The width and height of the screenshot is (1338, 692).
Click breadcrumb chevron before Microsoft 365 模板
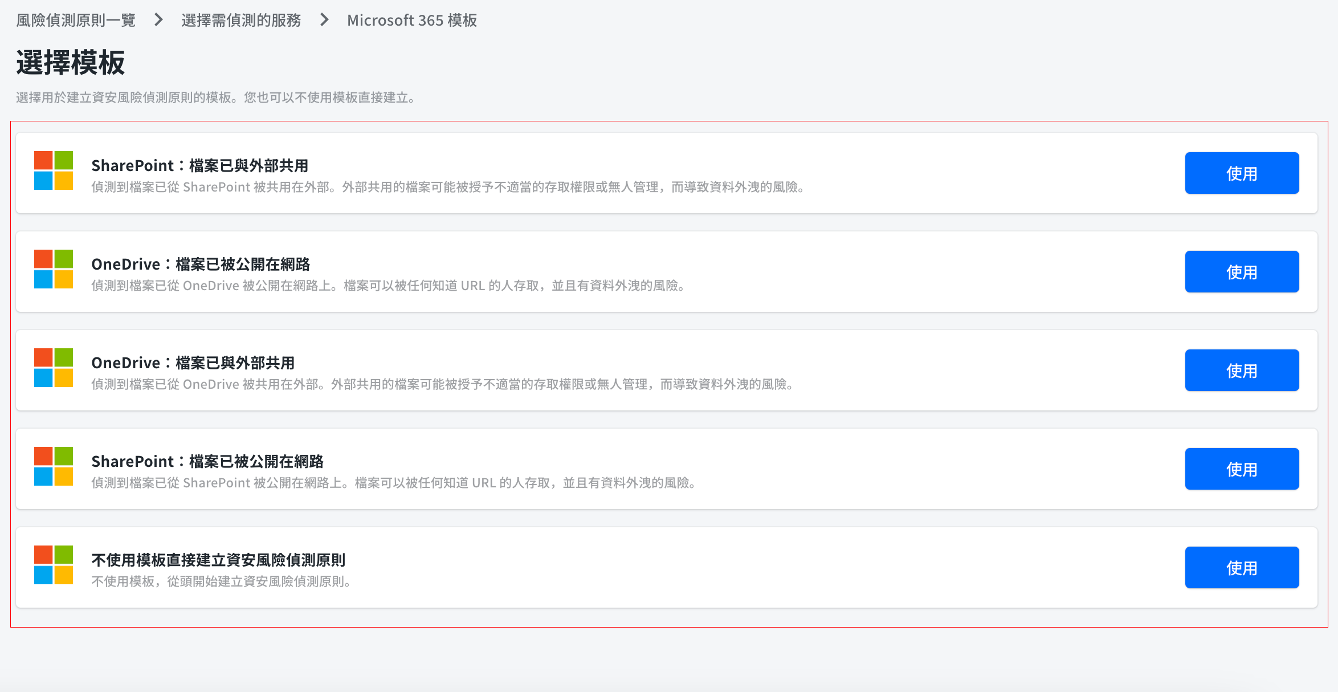coord(324,20)
